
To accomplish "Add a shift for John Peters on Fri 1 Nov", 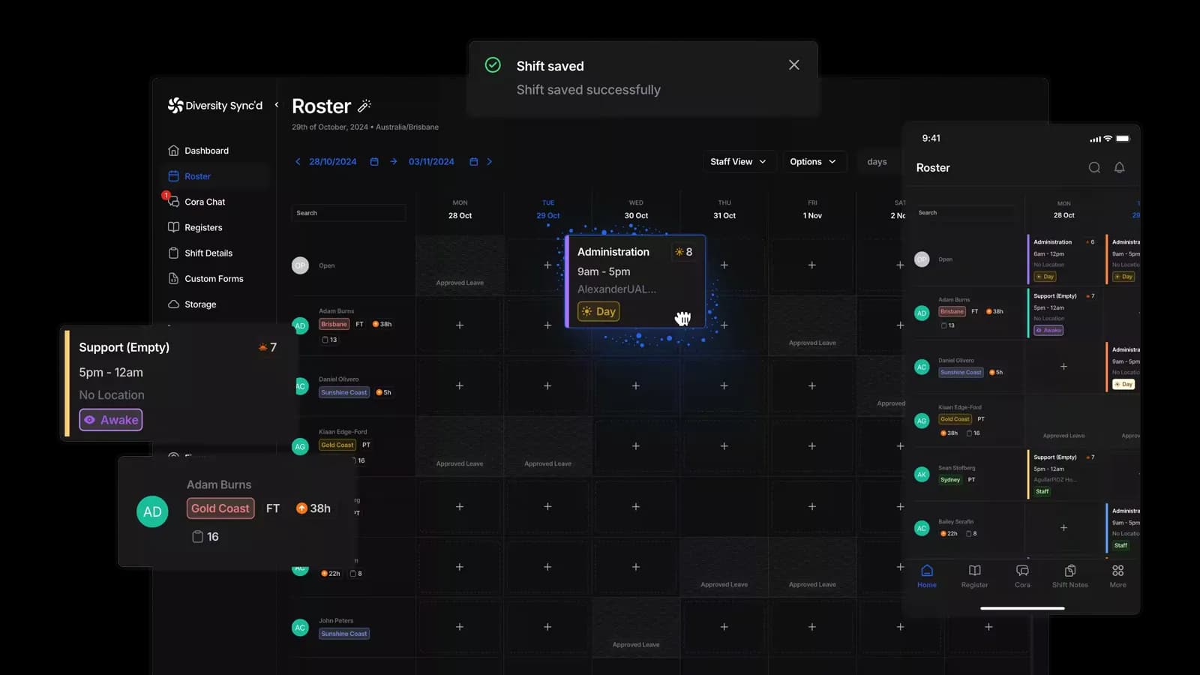I will (x=811, y=627).
